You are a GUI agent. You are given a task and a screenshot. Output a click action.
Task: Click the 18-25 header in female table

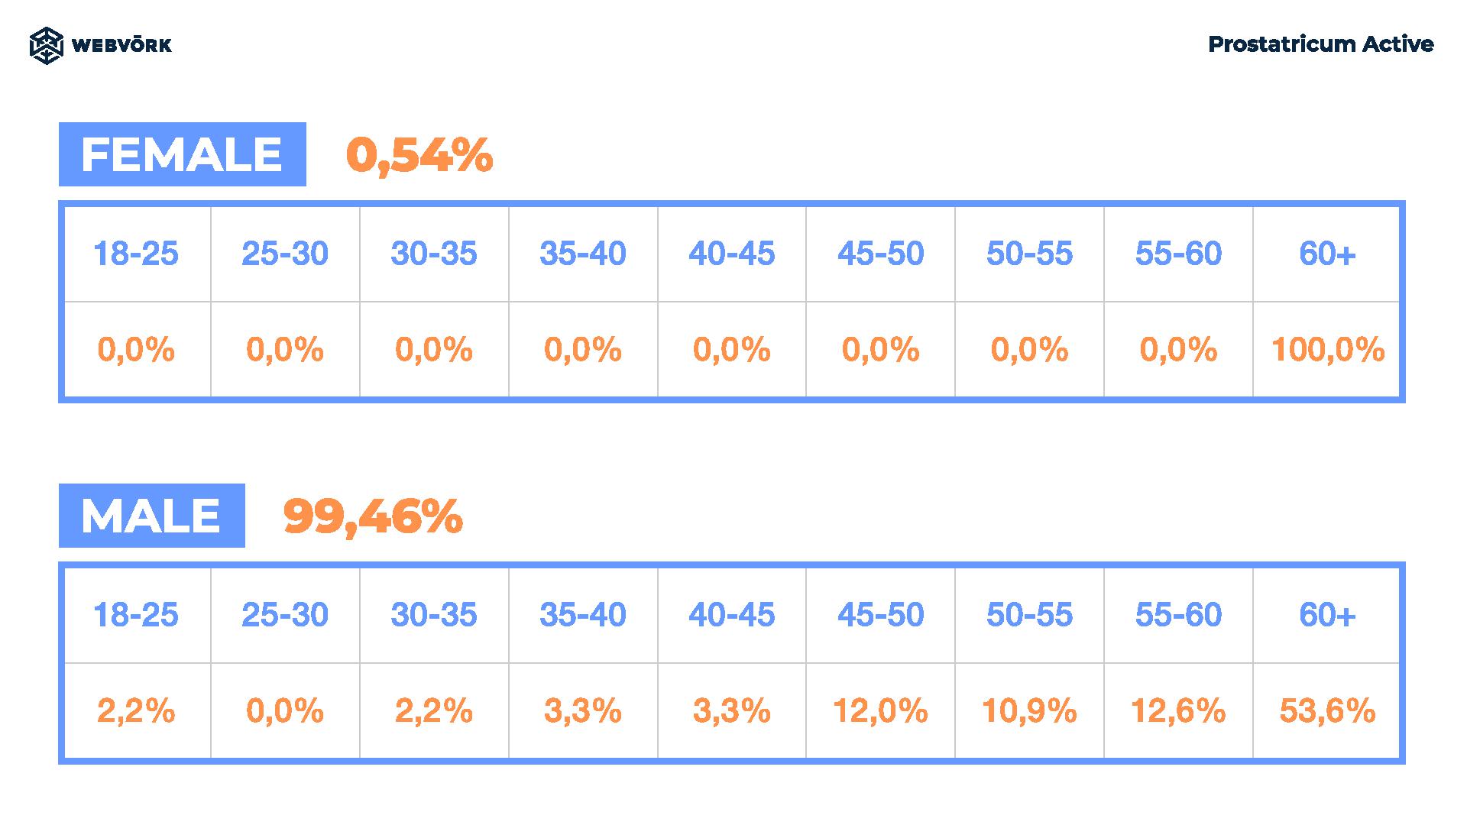pyautogui.click(x=136, y=254)
